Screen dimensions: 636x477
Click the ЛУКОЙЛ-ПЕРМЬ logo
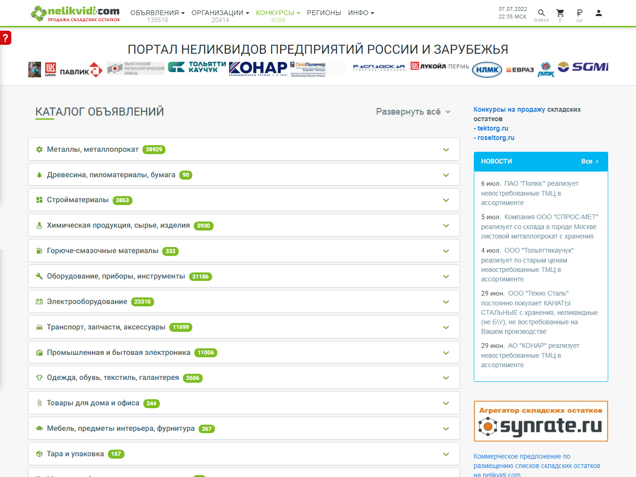point(439,66)
